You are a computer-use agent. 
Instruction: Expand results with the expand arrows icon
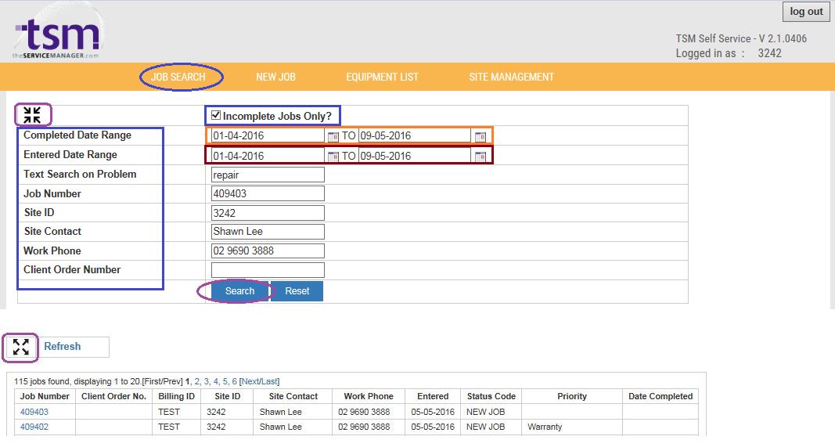(x=21, y=347)
